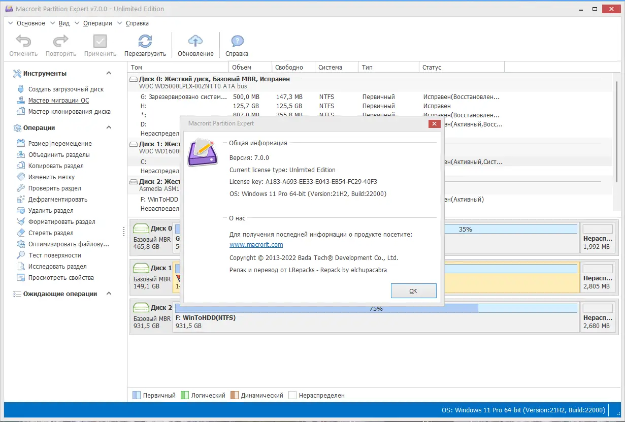
Task: Click the Повторить redo toolbar icon
Action: [61, 41]
